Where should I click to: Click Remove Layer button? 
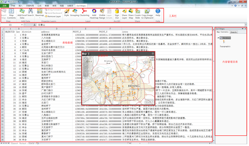[x=53, y=16]
